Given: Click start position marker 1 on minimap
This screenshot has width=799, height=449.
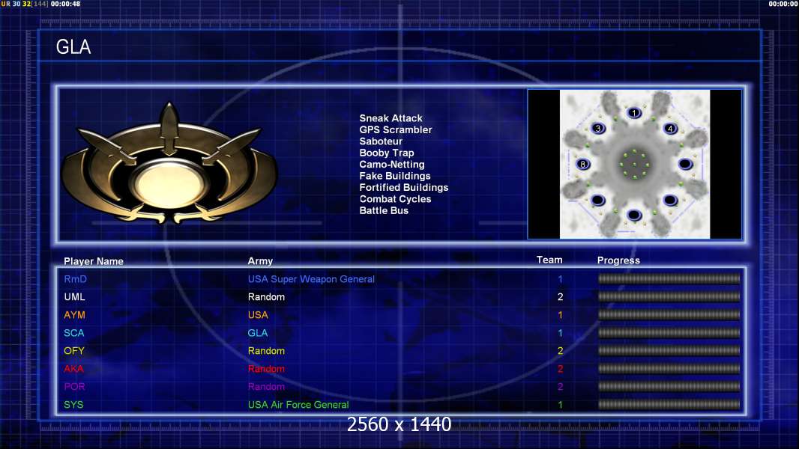Looking at the screenshot, I should 634,113.
